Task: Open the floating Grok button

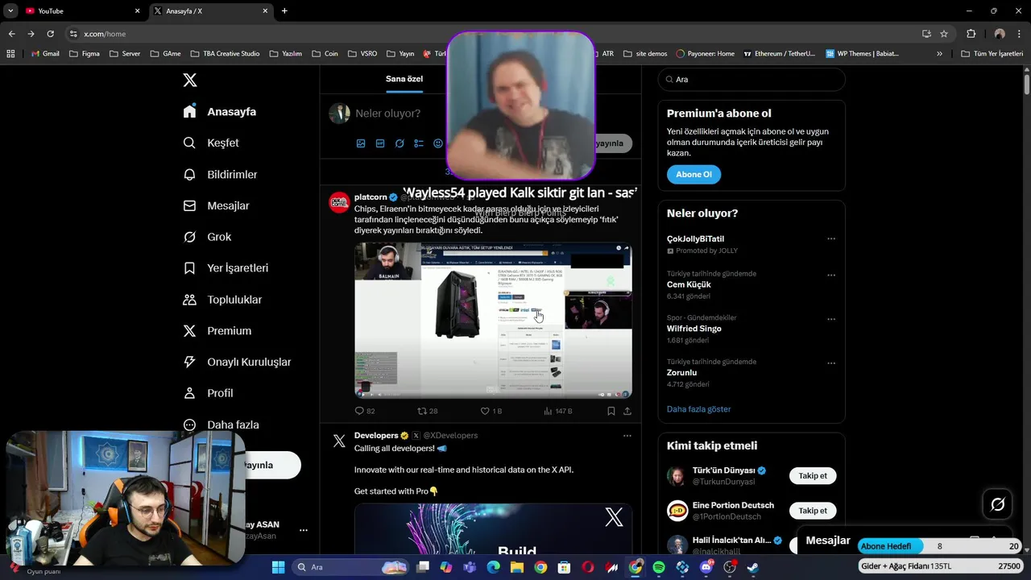Action: click(997, 504)
